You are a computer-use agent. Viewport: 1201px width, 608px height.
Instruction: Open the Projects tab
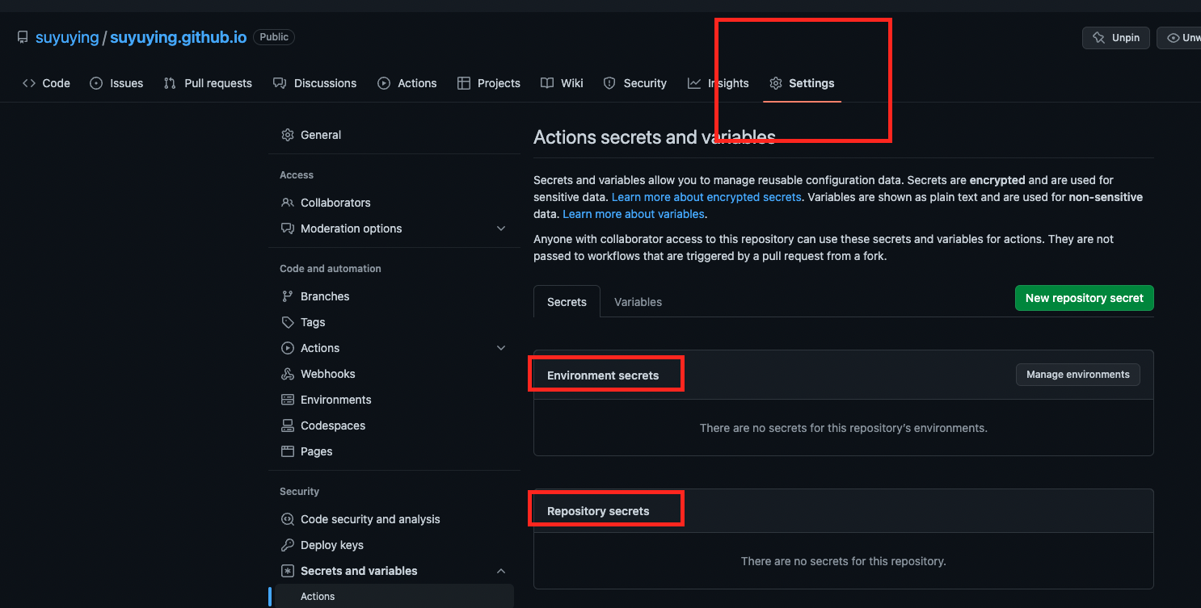(489, 83)
